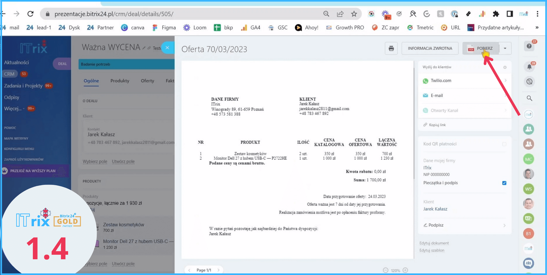Image resolution: width=547 pixels, height=275 pixels.
Task: Reload the page in browser
Action: (30, 14)
